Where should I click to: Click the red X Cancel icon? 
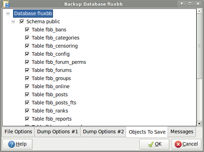point(178,144)
